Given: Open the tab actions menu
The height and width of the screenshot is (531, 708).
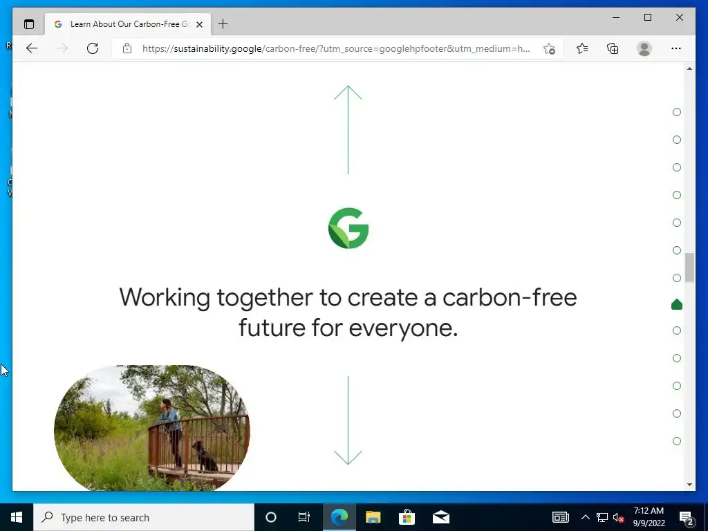Looking at the screenshot, I should point(29,24).
